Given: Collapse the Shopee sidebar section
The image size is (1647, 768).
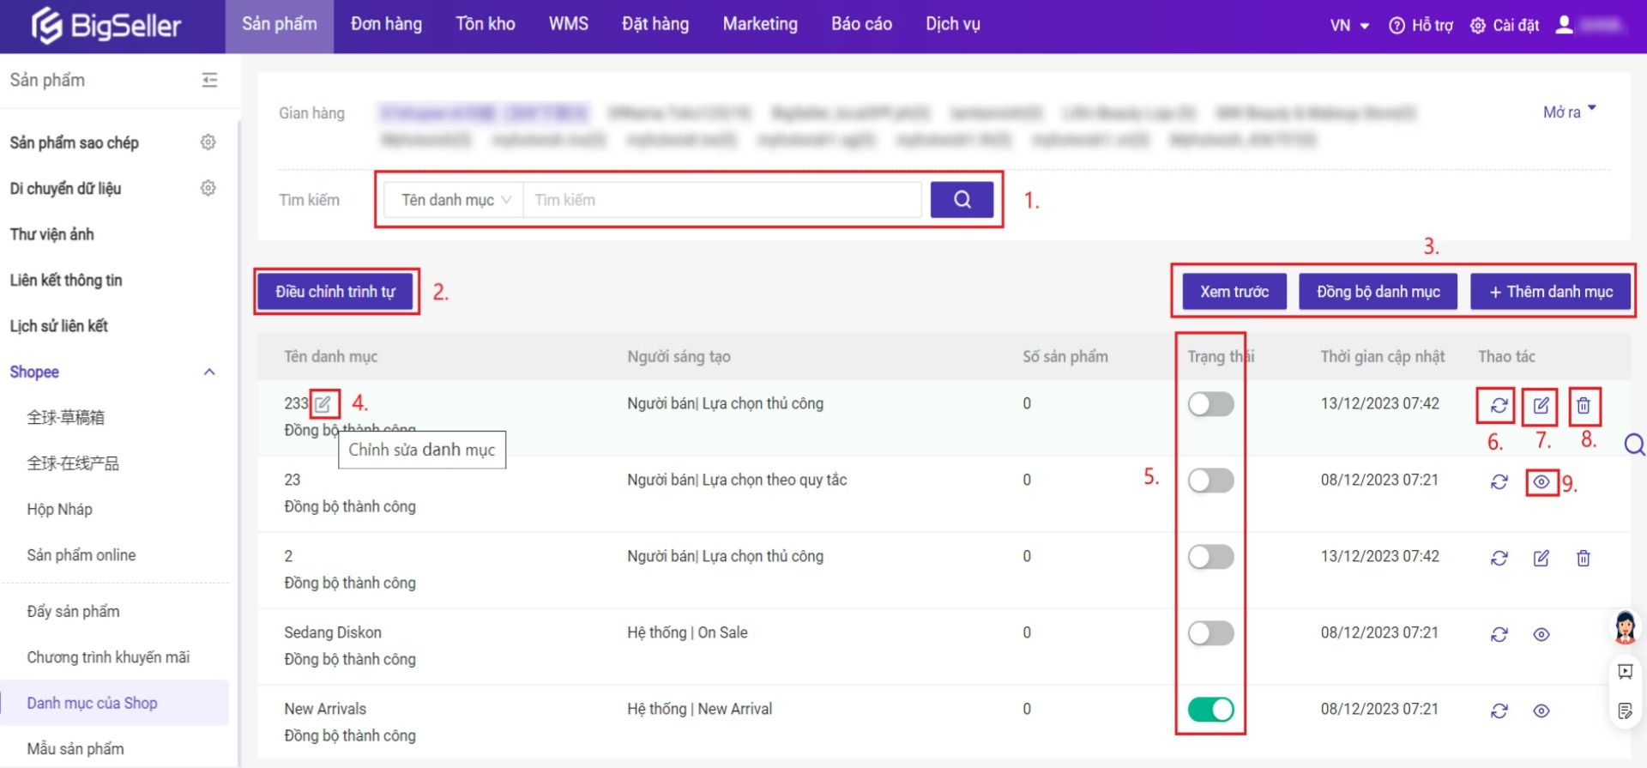Looking at the screenshot, I should [x=208, y=372].
